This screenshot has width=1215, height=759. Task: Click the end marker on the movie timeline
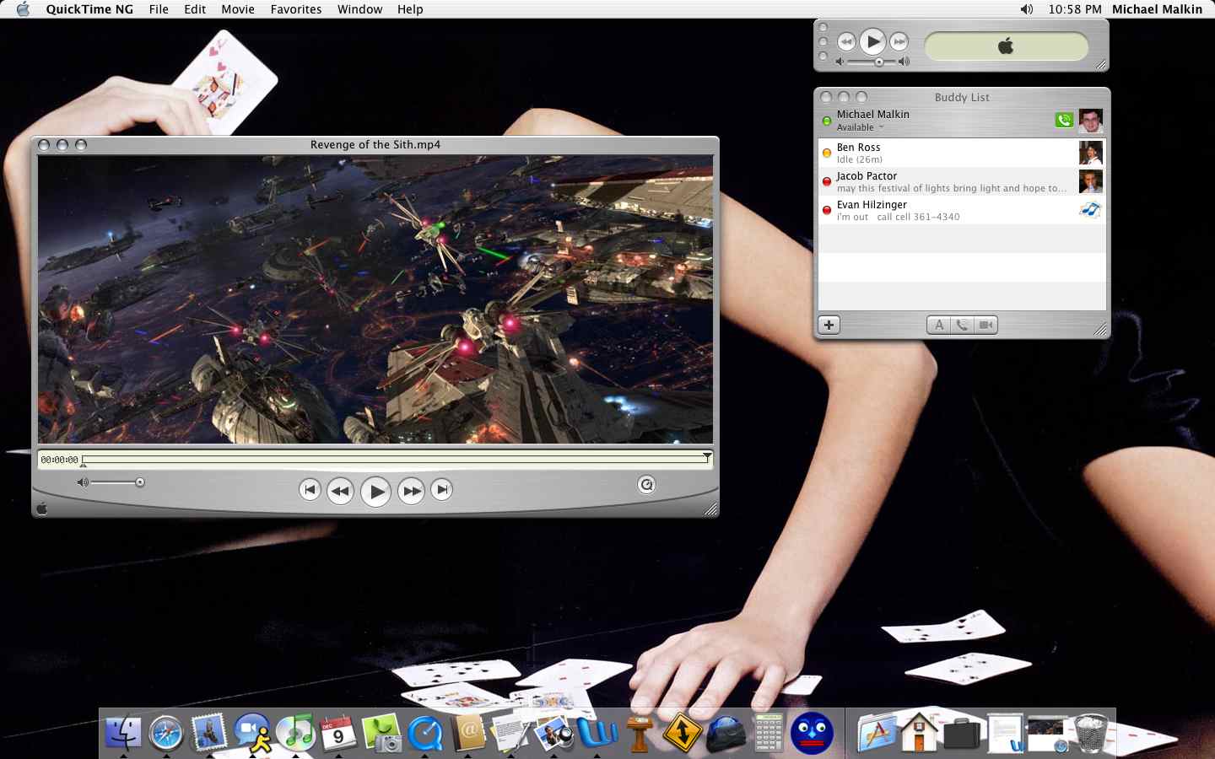707,456
